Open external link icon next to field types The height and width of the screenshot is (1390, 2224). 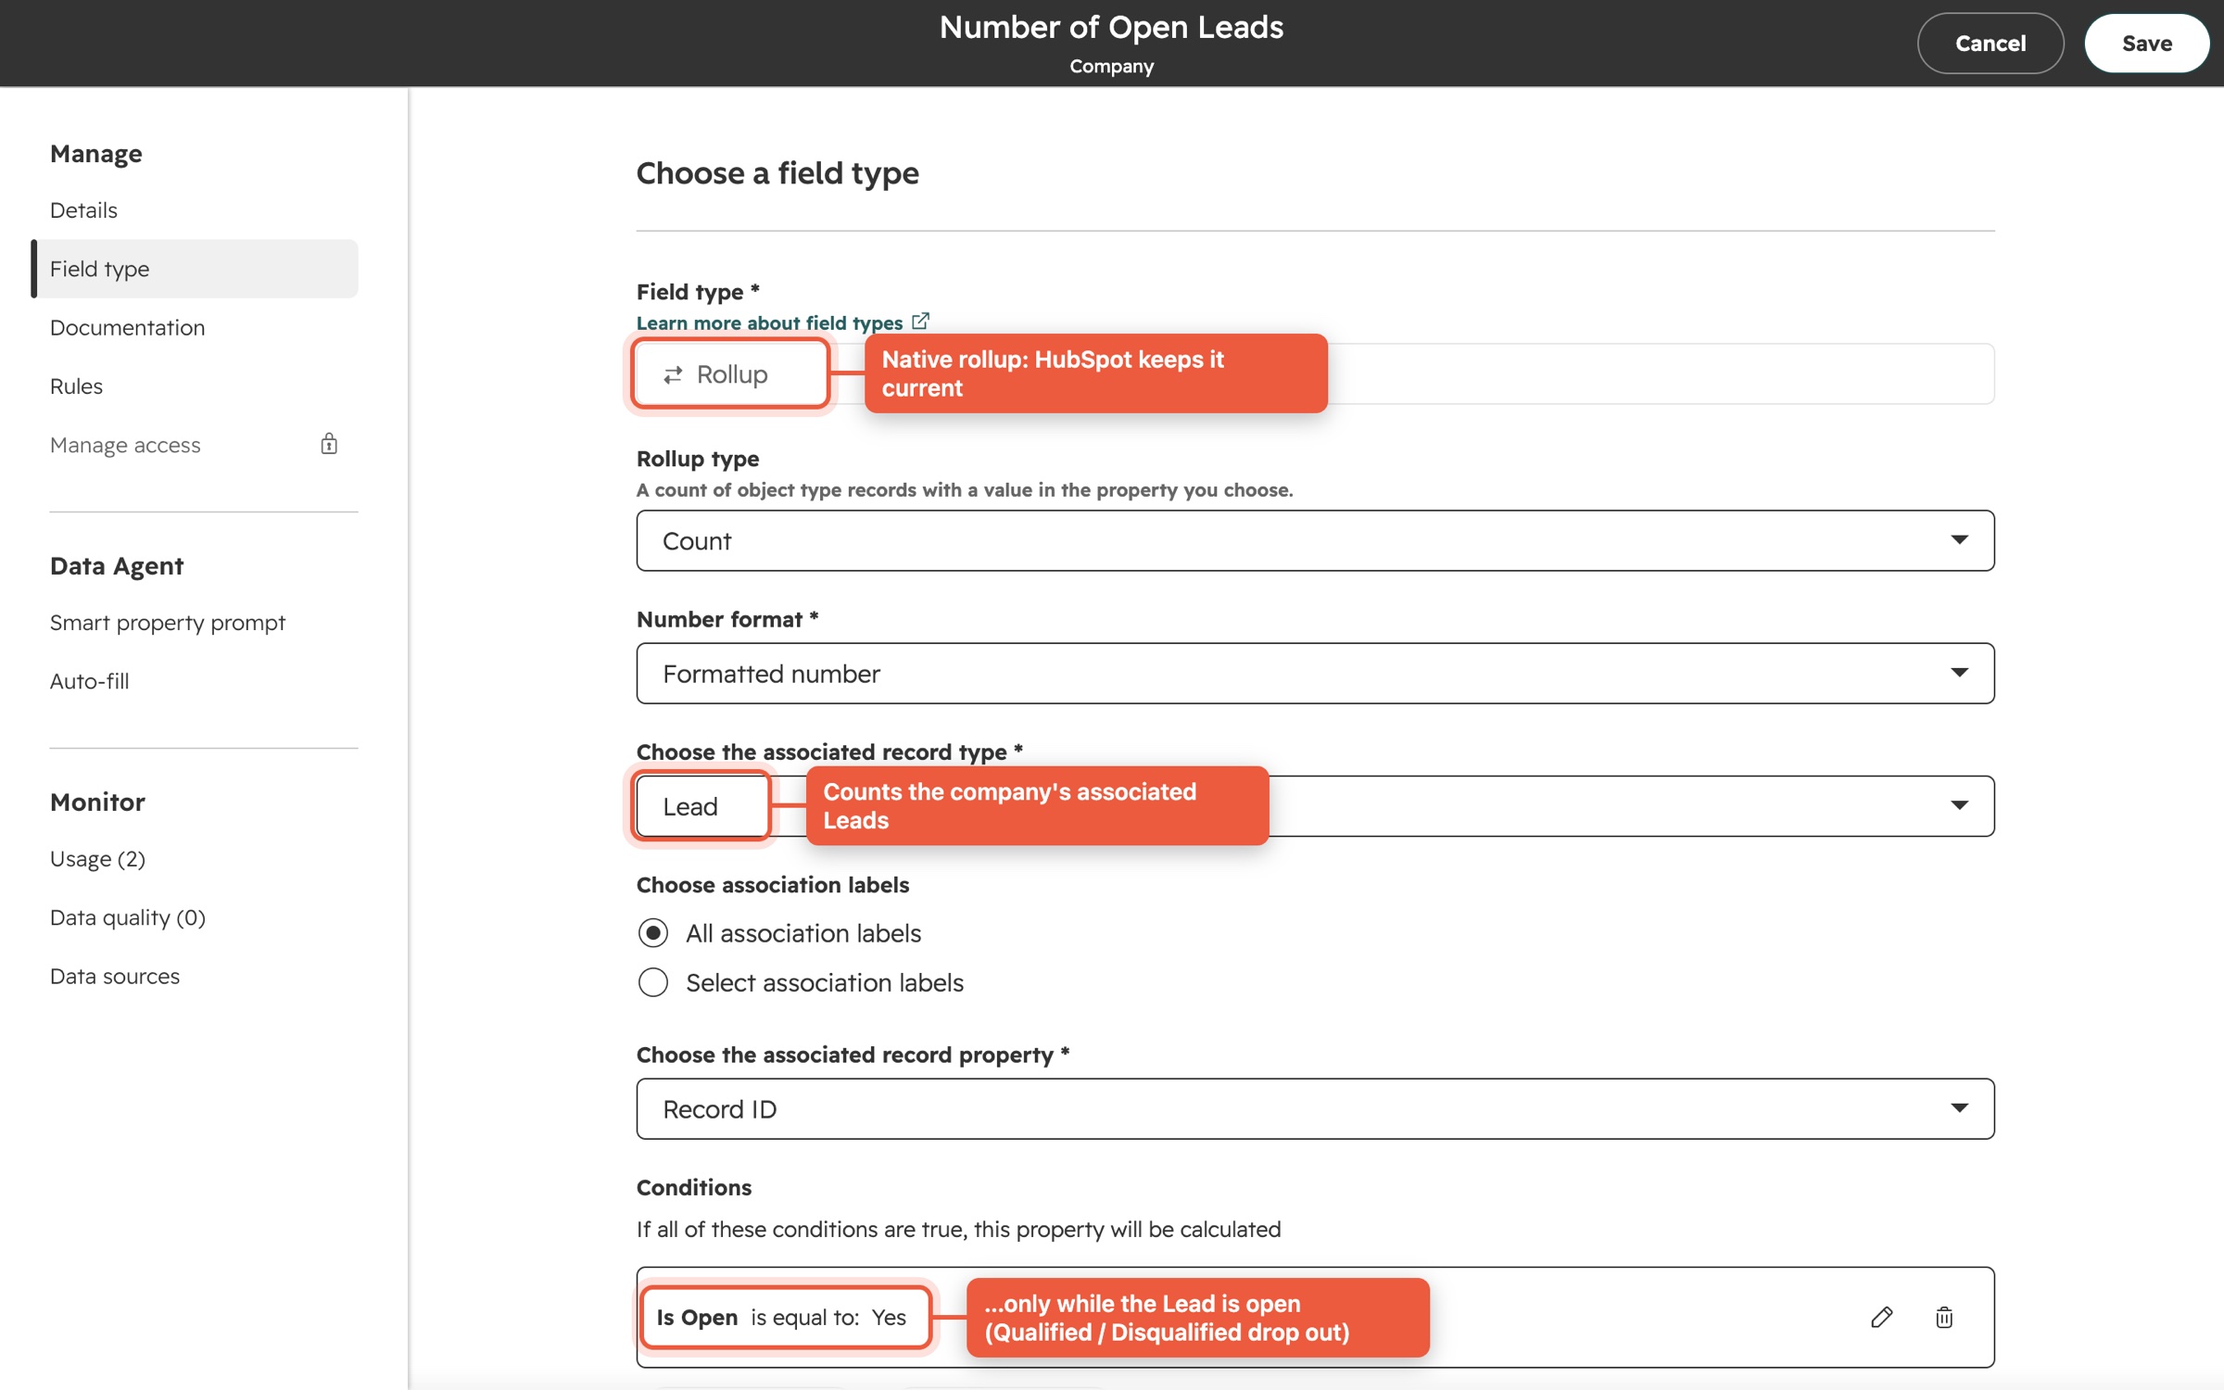point(920,322)
